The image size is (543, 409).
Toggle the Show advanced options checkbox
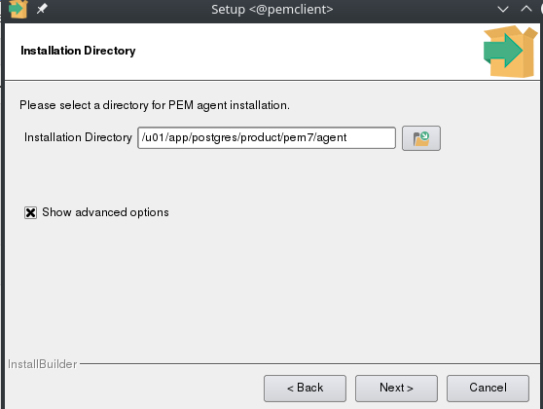[30, 212]
